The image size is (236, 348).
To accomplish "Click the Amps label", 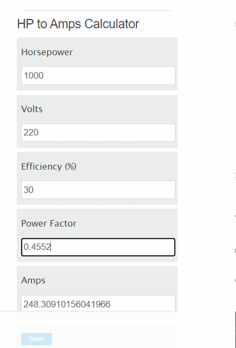I will coord(33,280).
